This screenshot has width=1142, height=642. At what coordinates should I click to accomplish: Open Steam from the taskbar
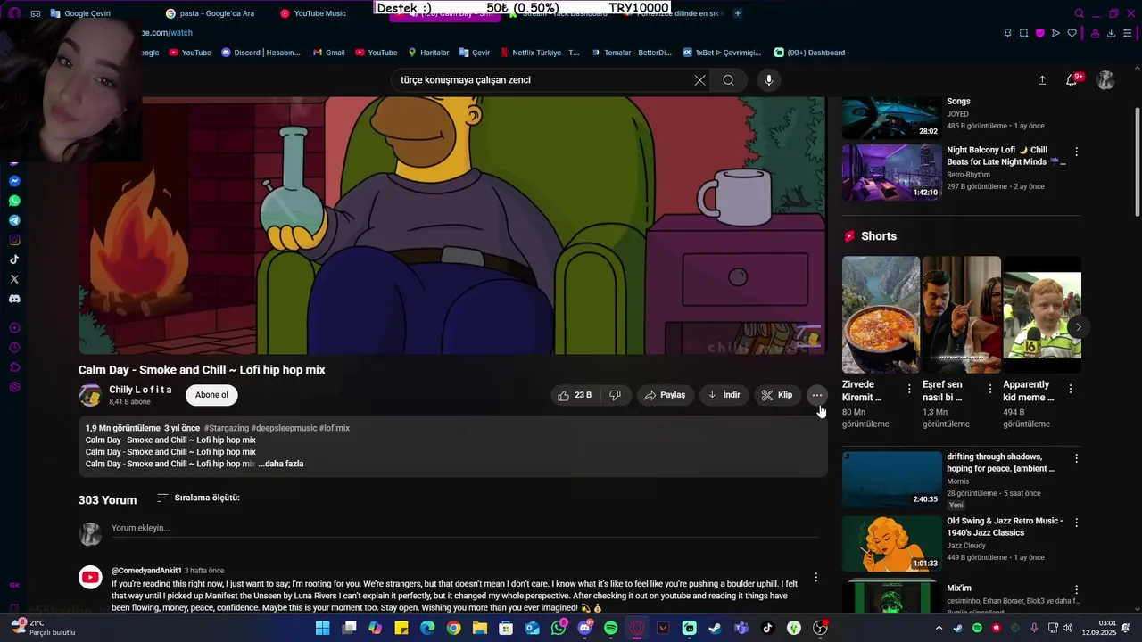click(715, 628)
